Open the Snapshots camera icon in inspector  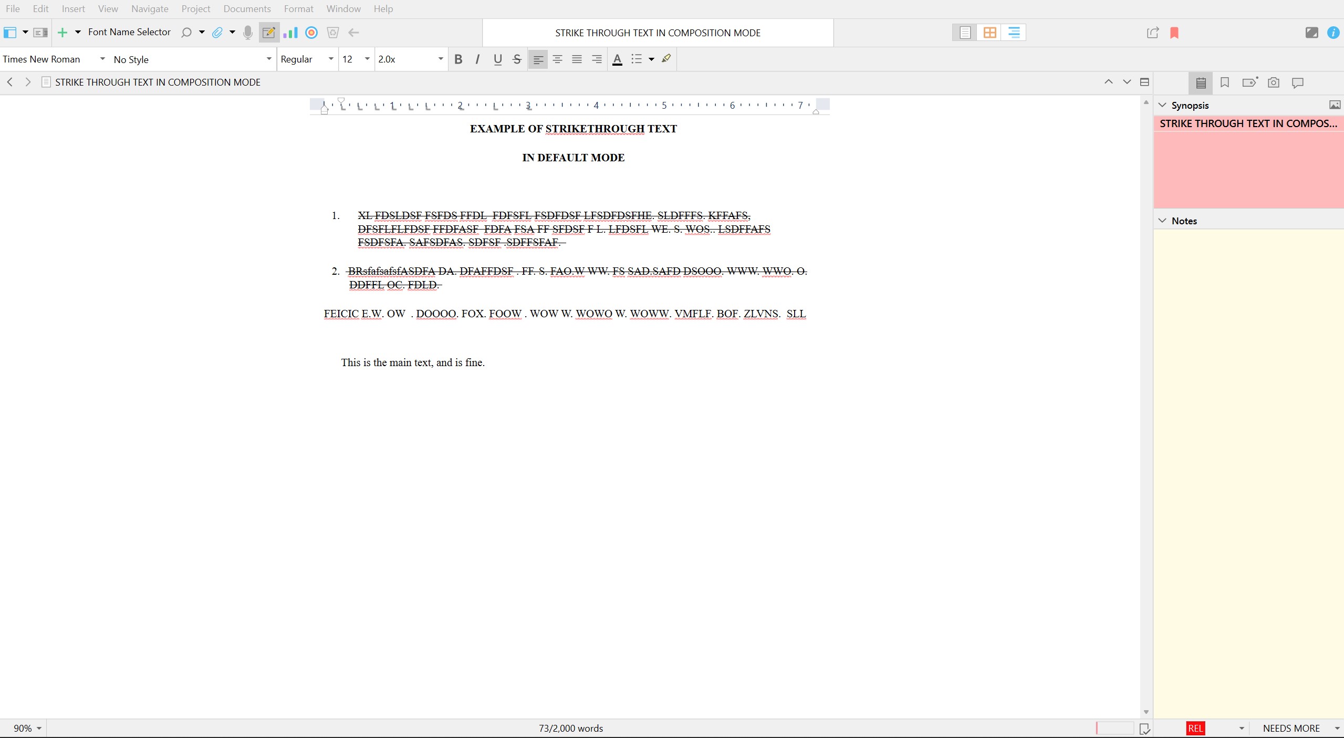click(x=1273, y=82)
